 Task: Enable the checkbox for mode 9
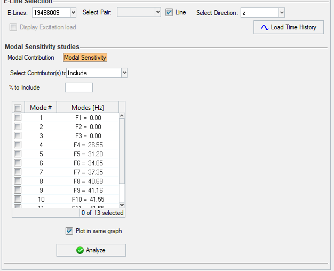pyautogui.click(x=18, y=190)
